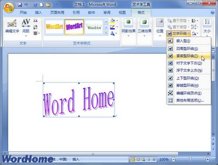Viewport: 218px width, 165px height.
Task: Click the Redo icon in quick toolbar
Action: point(35,5)
